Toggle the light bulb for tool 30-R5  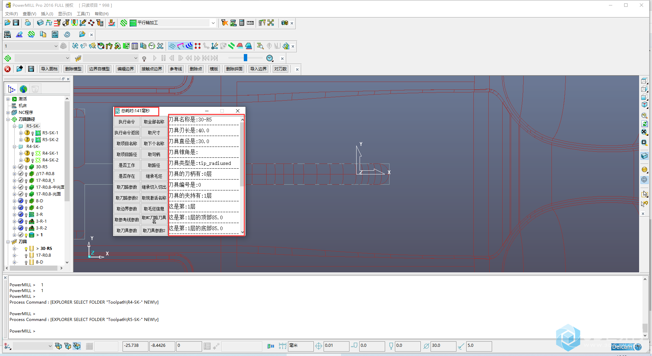coord(26,249)
